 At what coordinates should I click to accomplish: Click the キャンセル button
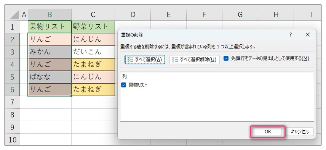300,131
